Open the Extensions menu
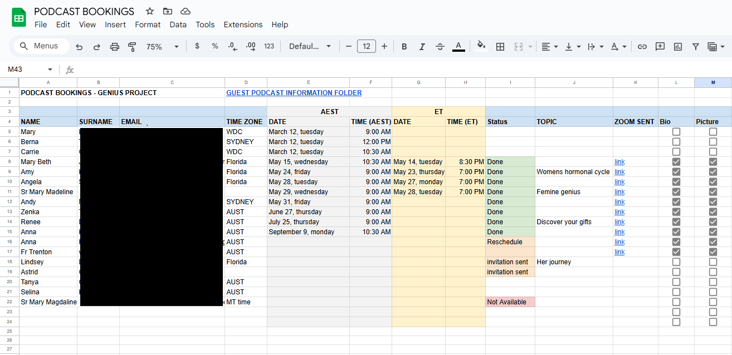 243,24
